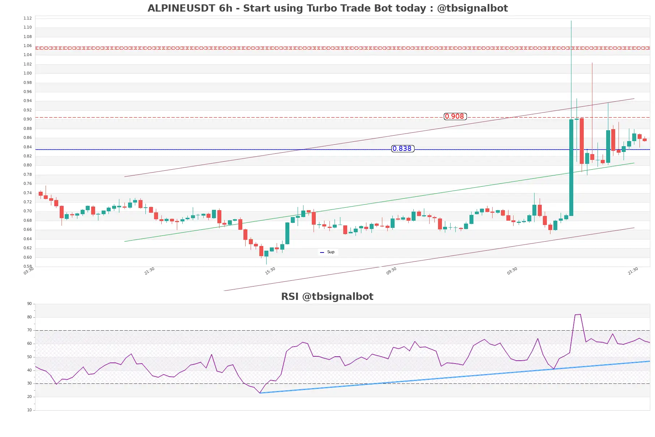Click the RSI axis value 60

tap(29, 343)
